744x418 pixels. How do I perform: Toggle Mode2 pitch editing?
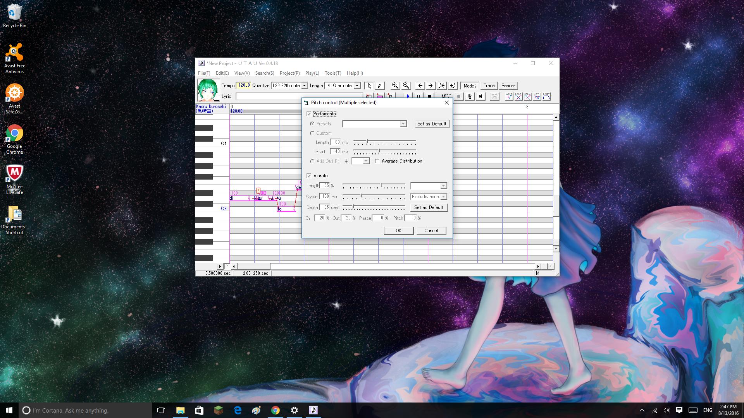coord(470,86)
